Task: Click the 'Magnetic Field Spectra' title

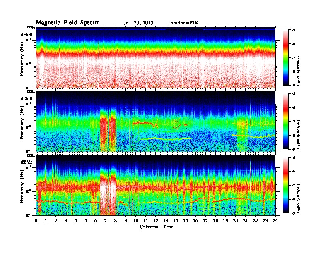Action: pos(68,23)
